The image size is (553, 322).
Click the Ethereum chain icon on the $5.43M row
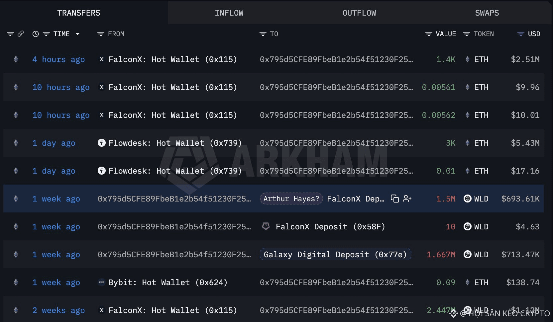pyautogui.click(x=16, y=143)
